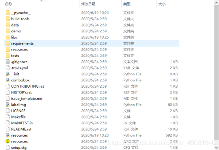Select the labelImg file name
The width and height of the screenshot is (219, 150).
pos(19,105)
